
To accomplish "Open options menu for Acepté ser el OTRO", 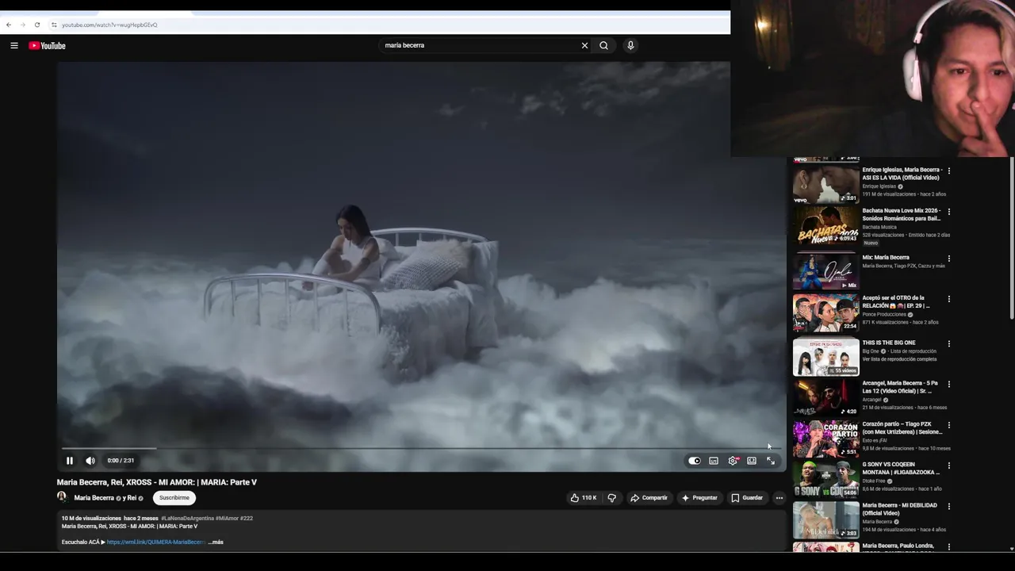I will [x=949, y=299].
